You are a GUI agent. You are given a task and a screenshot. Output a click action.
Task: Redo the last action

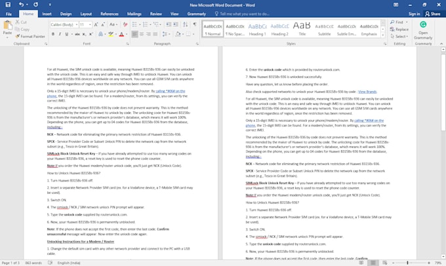coord(35,5)
